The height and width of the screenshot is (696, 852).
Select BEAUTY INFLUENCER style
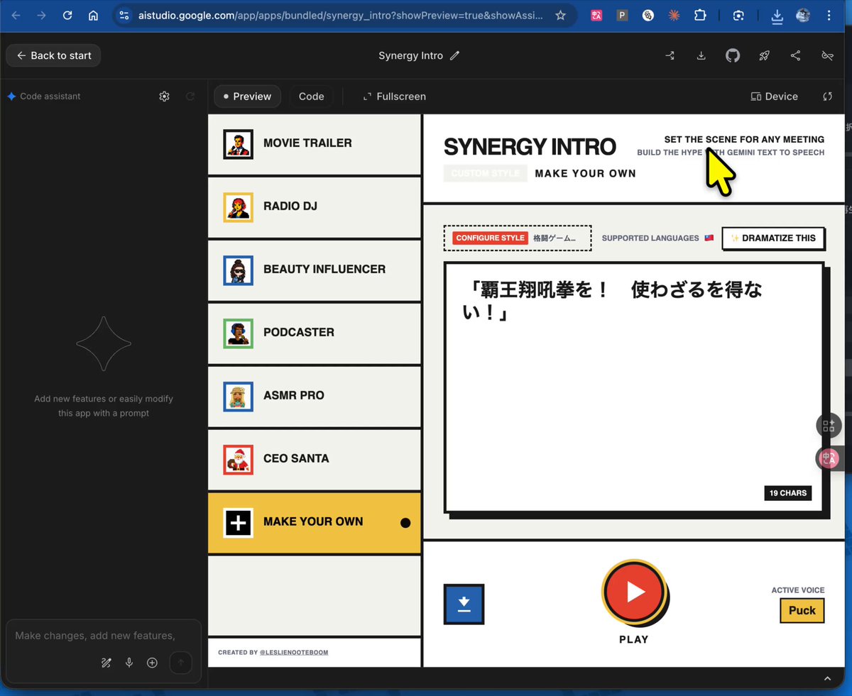point(315,270)
